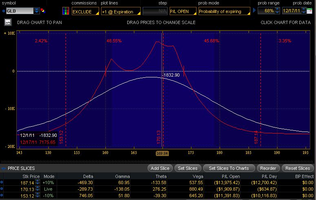Image resolution: width=316 pixels, height=200 pixels.
Task: Open the plot lines '+1 @ Expiration' dropdown
Action: (121, 11)
